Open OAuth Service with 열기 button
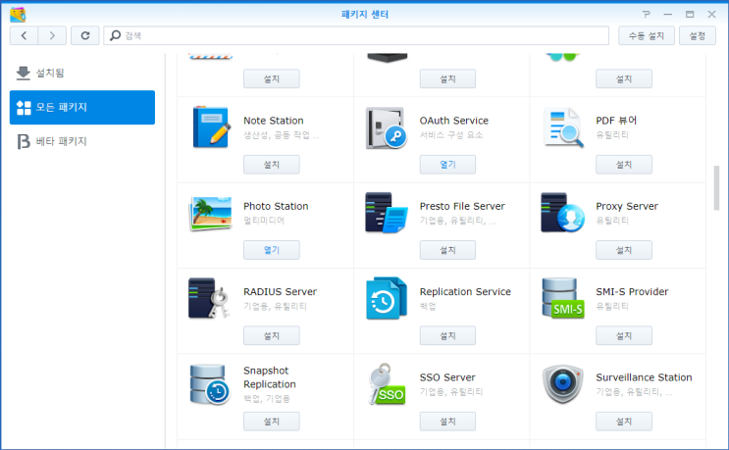 [x=447, y=165]
